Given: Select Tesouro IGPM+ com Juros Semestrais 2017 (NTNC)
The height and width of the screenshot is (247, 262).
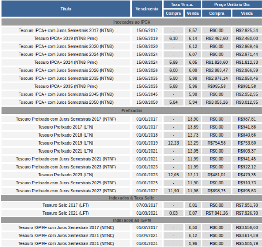Looking at the screenshot, I should [x=66, y=228].
